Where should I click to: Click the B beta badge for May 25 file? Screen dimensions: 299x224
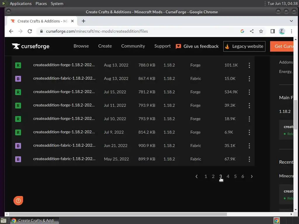pos(18,159)
